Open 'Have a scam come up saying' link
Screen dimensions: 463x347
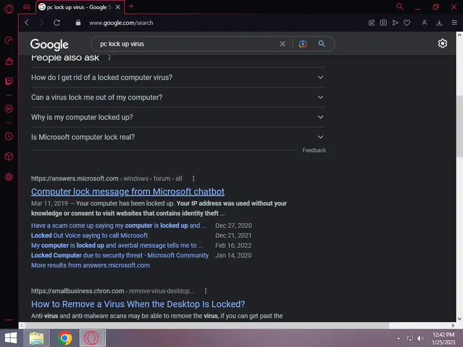pos(119,225)
